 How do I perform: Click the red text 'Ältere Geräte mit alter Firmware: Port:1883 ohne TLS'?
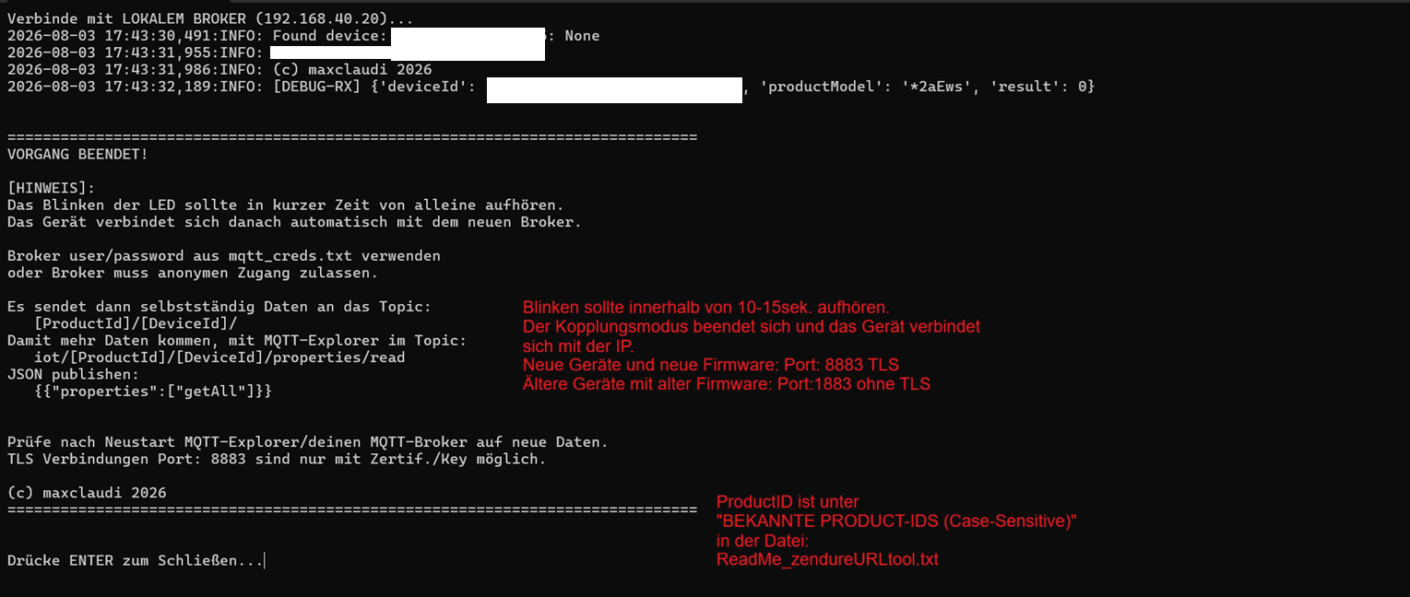coord(727,384)
